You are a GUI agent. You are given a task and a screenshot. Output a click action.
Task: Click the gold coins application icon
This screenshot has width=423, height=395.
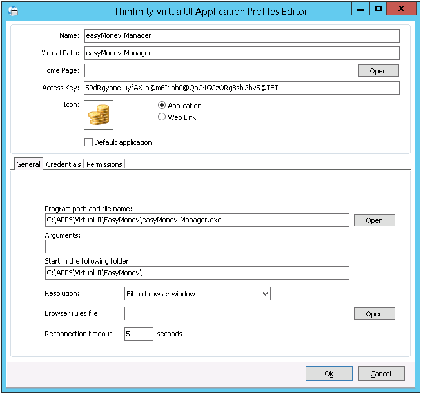click(99, 115)
